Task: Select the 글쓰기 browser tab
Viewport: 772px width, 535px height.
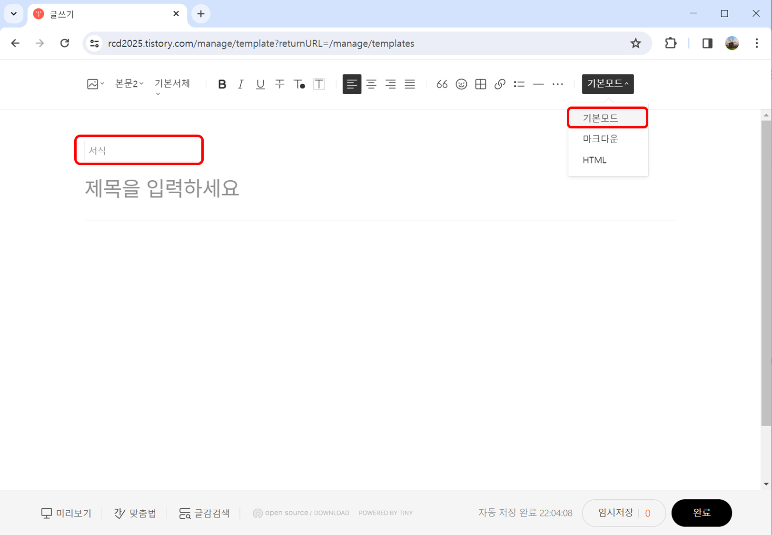Action: (x=107, y=15)
